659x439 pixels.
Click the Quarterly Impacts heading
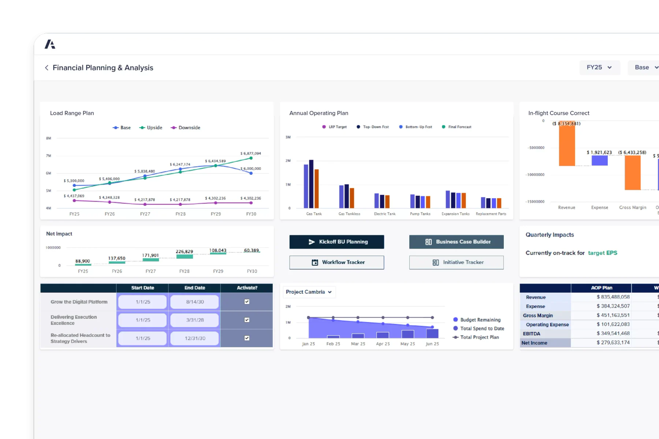(x=550, y=235)
